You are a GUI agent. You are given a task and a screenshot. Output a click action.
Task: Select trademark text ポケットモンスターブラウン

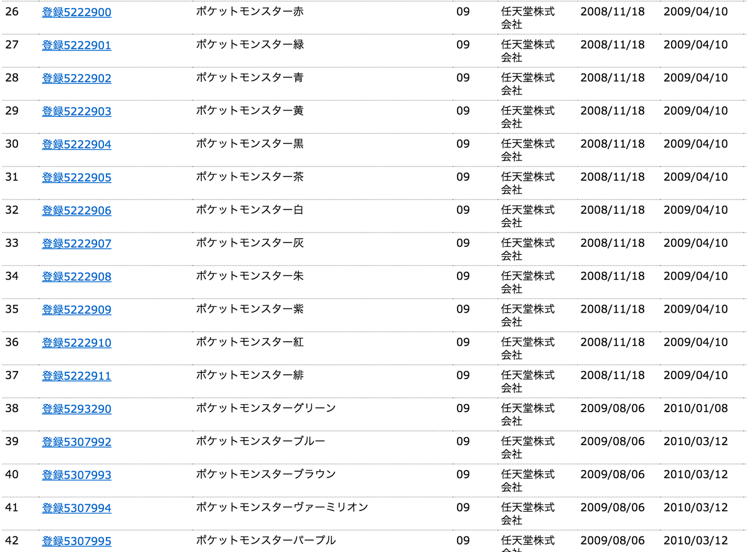[x=266, y=474]
